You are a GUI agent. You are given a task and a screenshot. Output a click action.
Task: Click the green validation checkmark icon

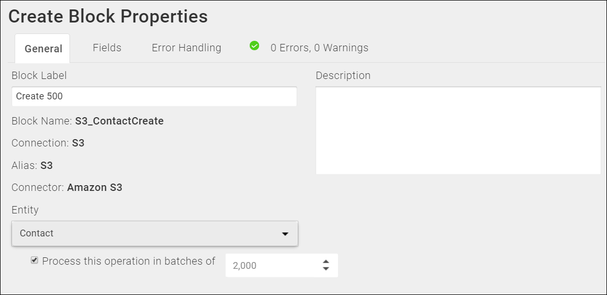click(254, 46)
